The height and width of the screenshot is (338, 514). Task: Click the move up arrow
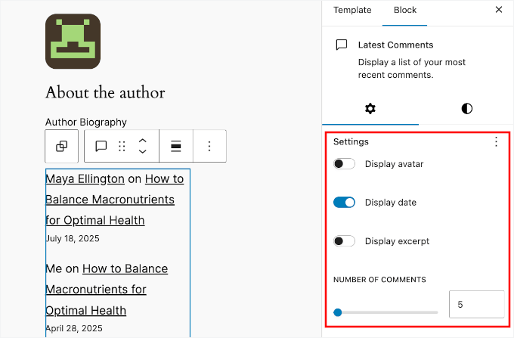(x=142, y=140)
